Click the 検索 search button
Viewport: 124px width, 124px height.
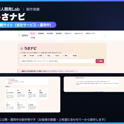tap(100, 61)
